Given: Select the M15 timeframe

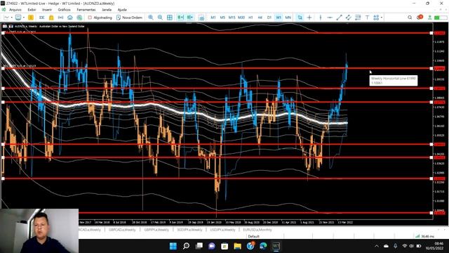Looking at the screenshot, I should coord(232,18).
